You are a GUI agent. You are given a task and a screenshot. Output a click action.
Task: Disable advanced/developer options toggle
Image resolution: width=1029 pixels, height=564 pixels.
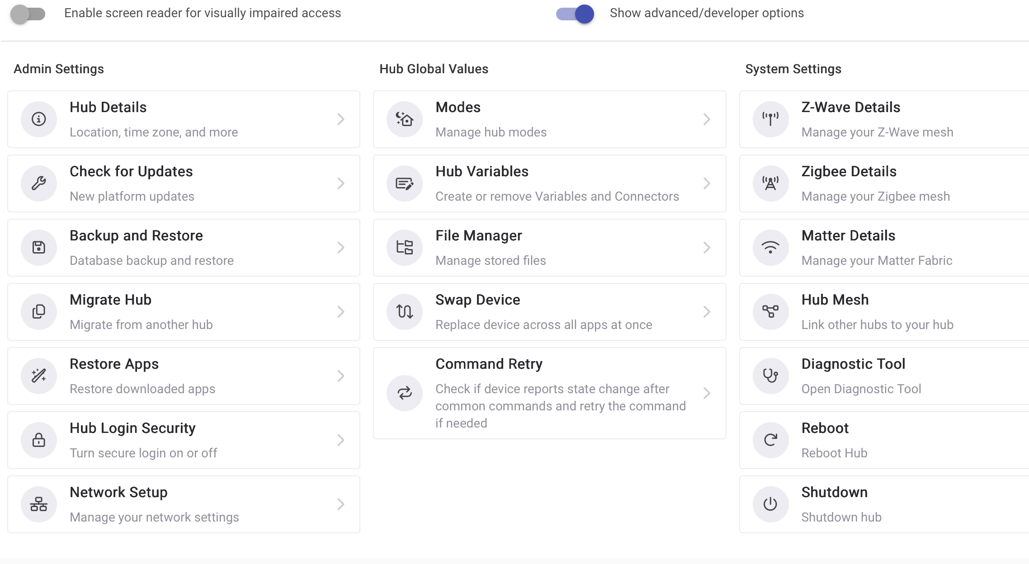575,14
